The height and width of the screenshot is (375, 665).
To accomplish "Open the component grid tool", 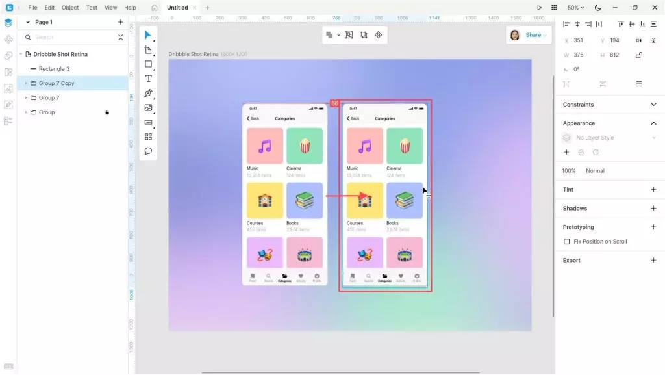I will 148,136.
